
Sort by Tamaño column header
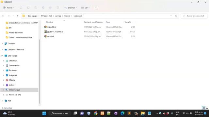tap(128, 22)
